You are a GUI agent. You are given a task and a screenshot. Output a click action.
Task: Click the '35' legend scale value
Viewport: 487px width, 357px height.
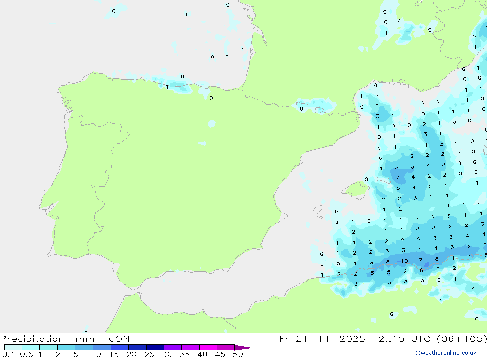pyautogui.click(x=185, y=354)
